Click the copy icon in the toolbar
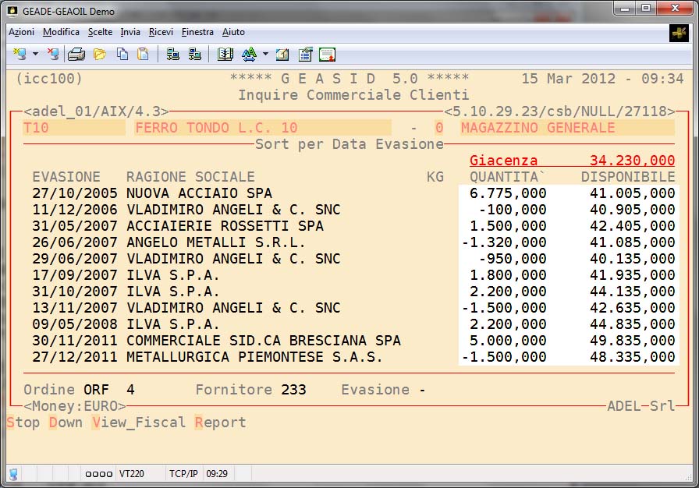Viewport: 699px width, 488px height. 122,54
